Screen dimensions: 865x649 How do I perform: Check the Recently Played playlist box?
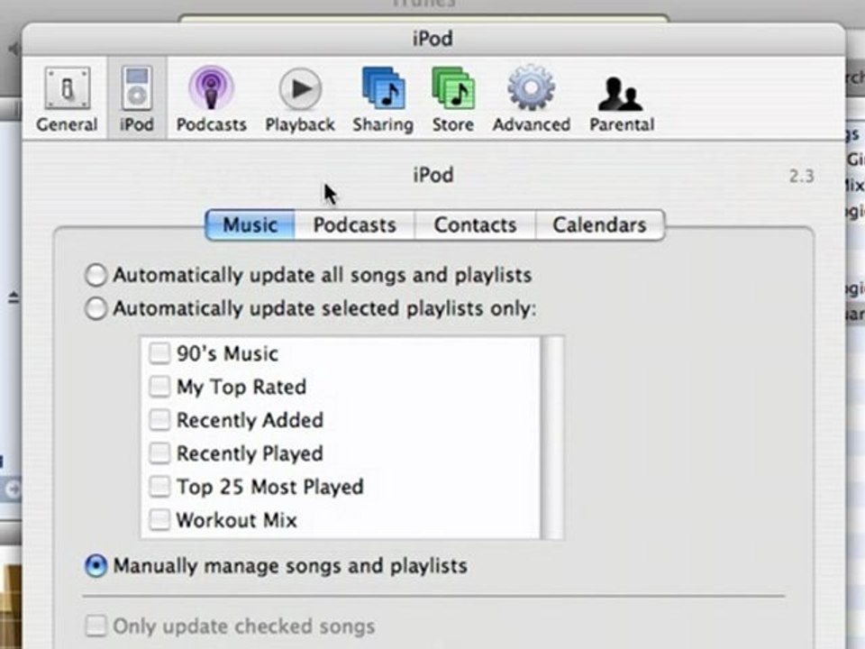(x=159, y=453)
